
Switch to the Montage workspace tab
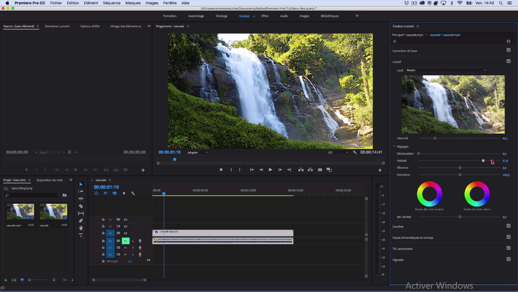[221, 16]
